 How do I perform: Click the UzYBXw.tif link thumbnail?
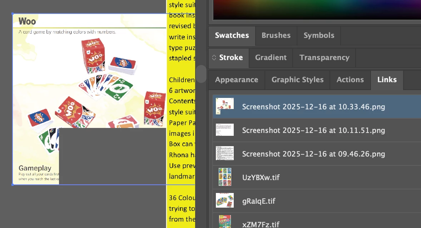coord(225,177)
